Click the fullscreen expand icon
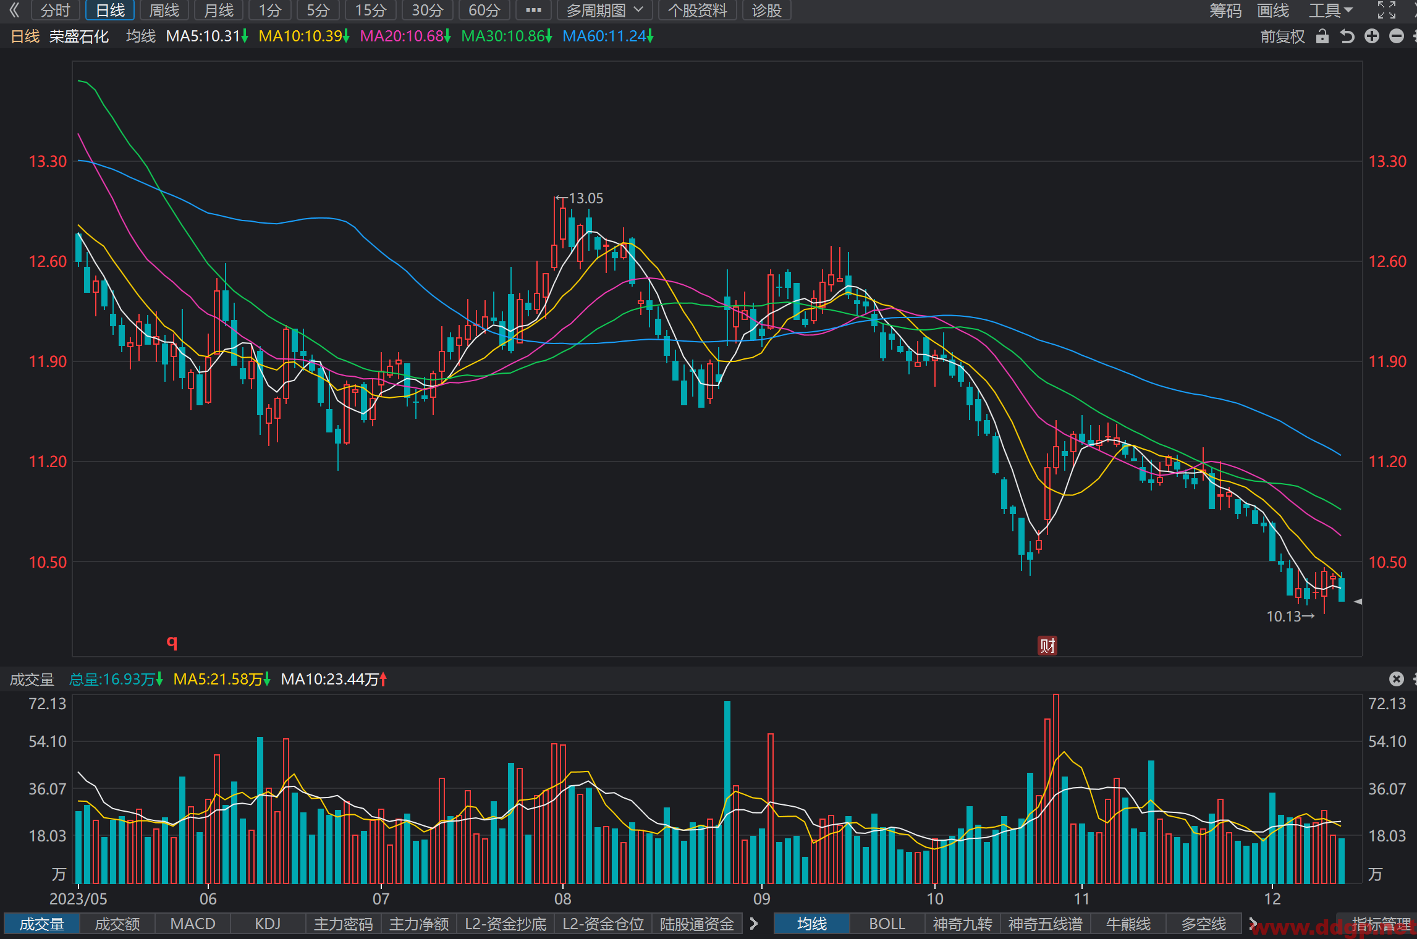Screen dimensions: 1417x939 pyautogui.click(x=1387, y=10)
